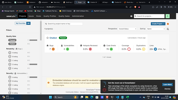Viewport: 178px width, 100px height.
Task: Open the Projects menu tab
Action: tap(23, 16)
